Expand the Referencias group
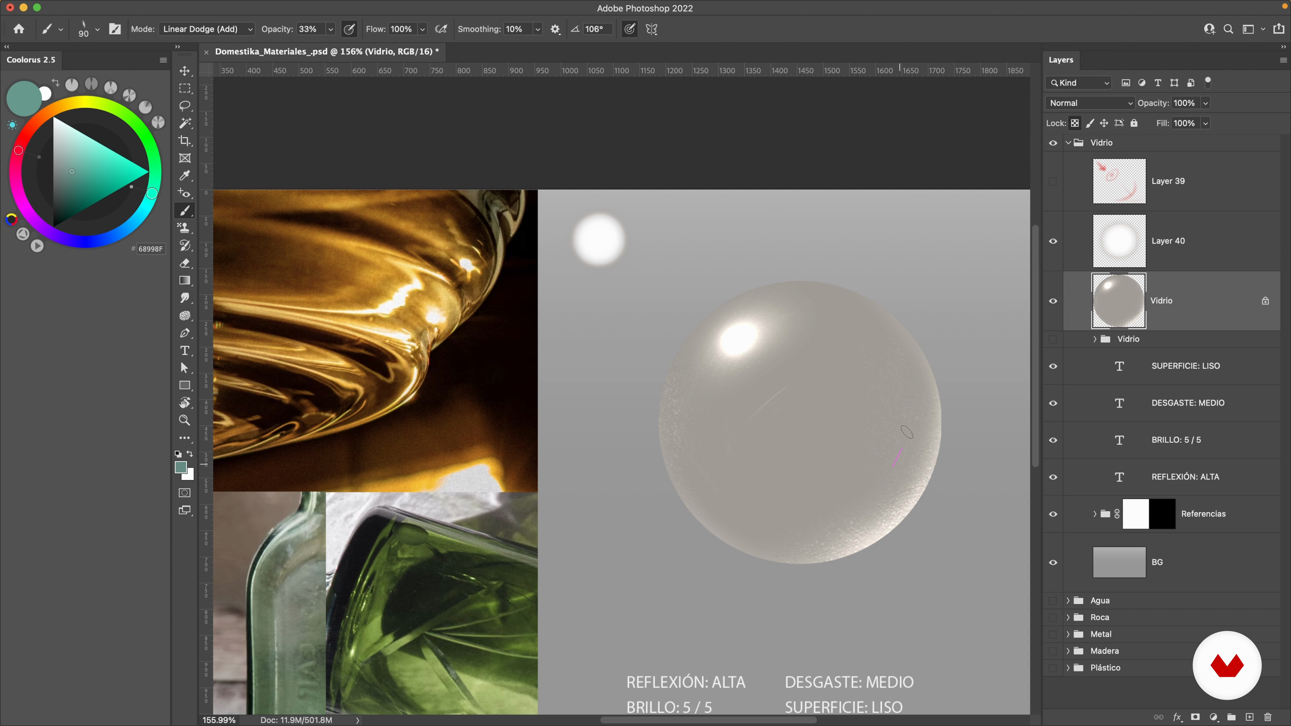Viewport: 1291px width, 726px height. 1095,514
